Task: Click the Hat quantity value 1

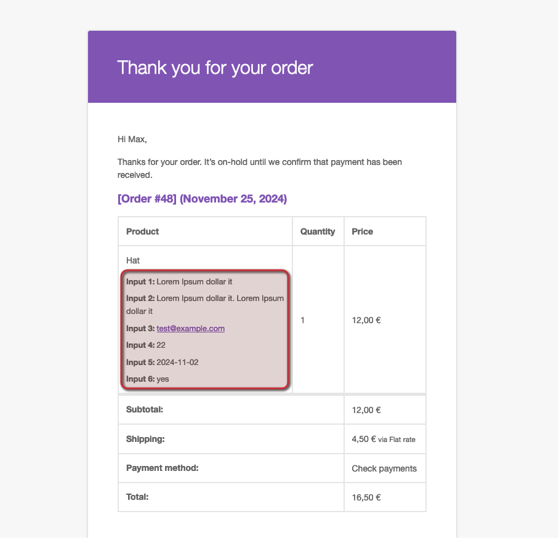Action: pos(303,320)
